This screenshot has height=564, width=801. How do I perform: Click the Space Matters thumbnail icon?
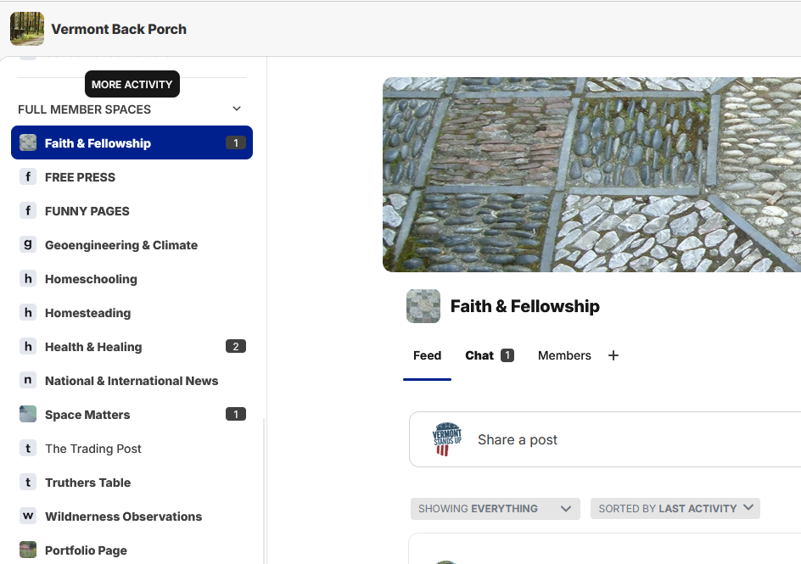tap(28, 414)
